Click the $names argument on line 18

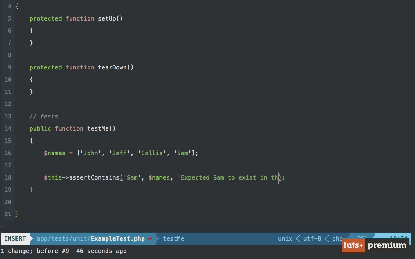pyautogui.click(x=159, y=177)
